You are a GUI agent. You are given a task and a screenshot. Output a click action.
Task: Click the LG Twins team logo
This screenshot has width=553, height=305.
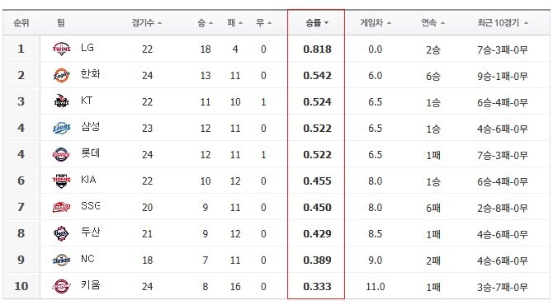(61, 49)
